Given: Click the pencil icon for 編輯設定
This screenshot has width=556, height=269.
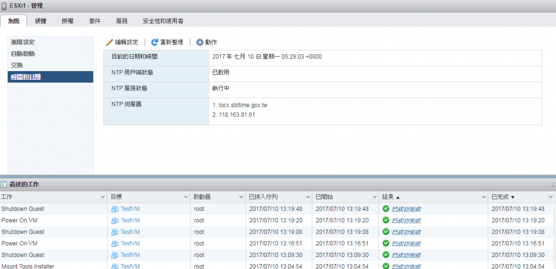Looking at the screenshot, I should point(110,42).
